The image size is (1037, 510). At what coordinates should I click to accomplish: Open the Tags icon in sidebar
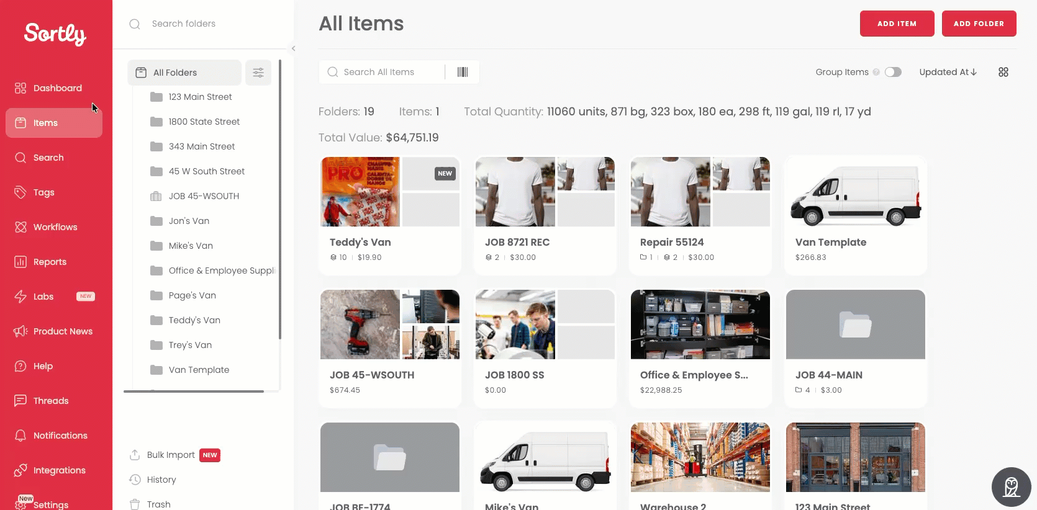click(20, 192)
